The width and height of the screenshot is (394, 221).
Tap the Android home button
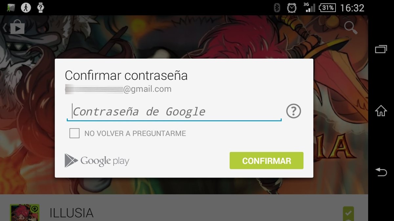click(381, 111)
